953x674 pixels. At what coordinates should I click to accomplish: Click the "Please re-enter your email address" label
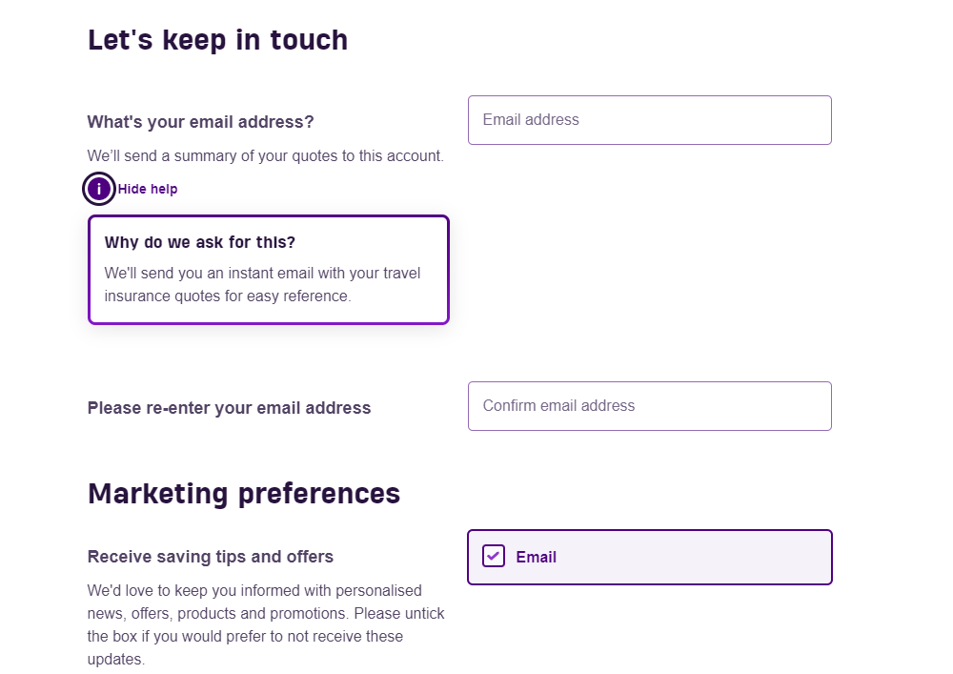point(229,408)
